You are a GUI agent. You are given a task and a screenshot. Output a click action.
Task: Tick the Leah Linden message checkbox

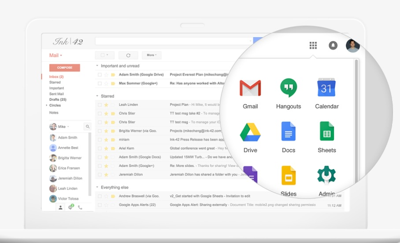coord(100,105)
